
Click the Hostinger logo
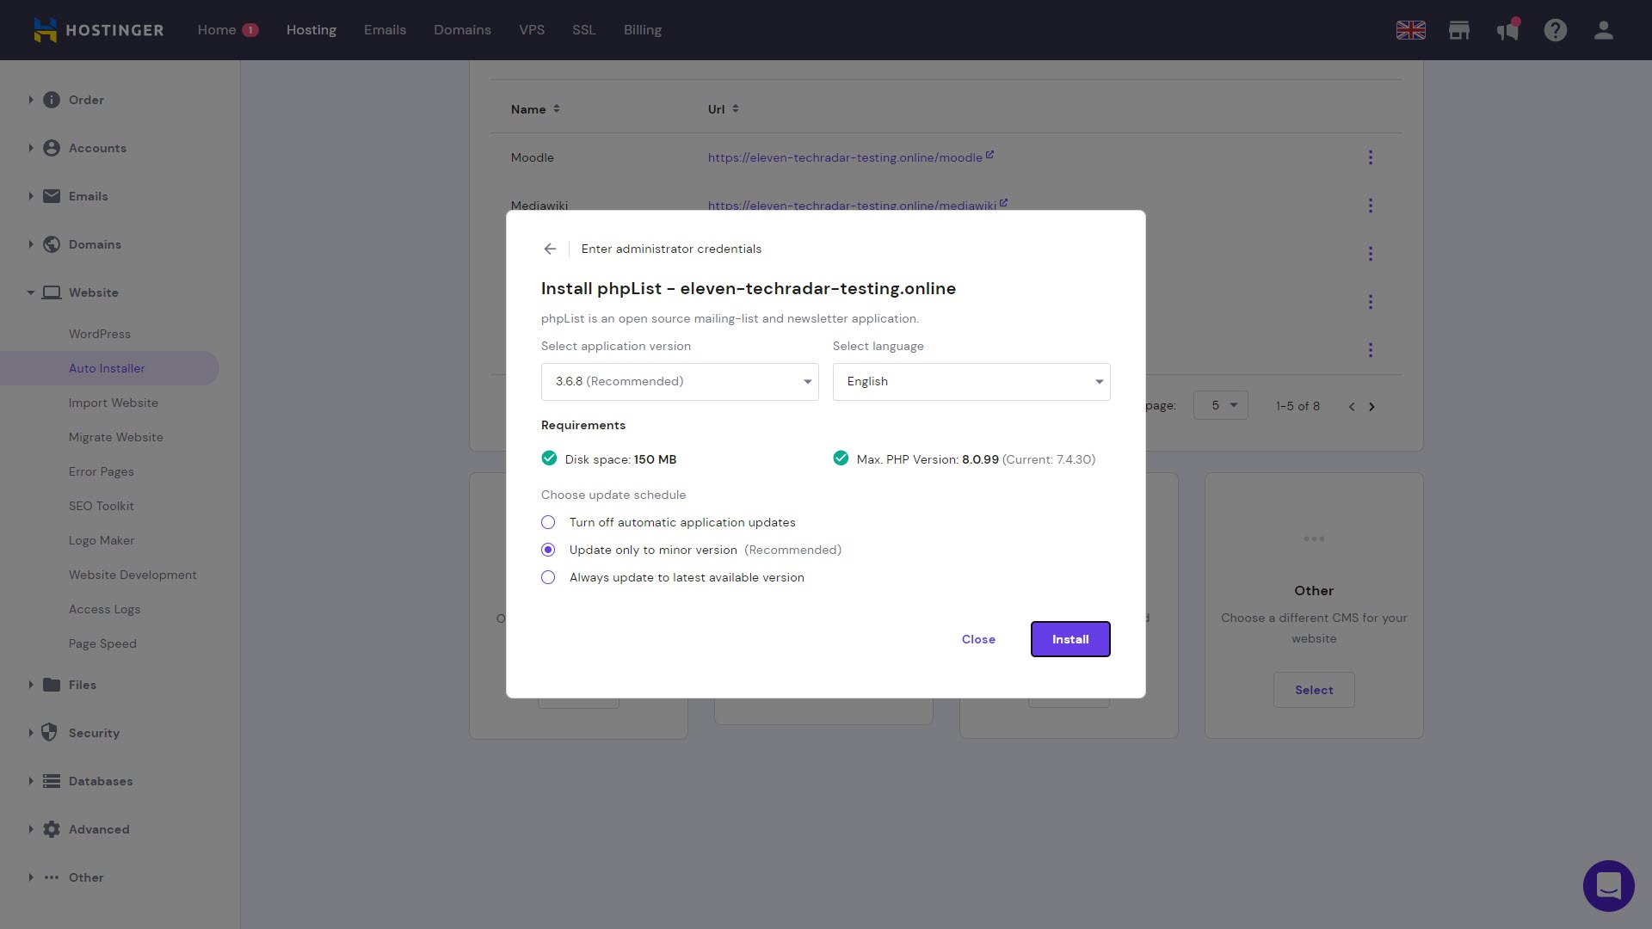coord(98,30)
